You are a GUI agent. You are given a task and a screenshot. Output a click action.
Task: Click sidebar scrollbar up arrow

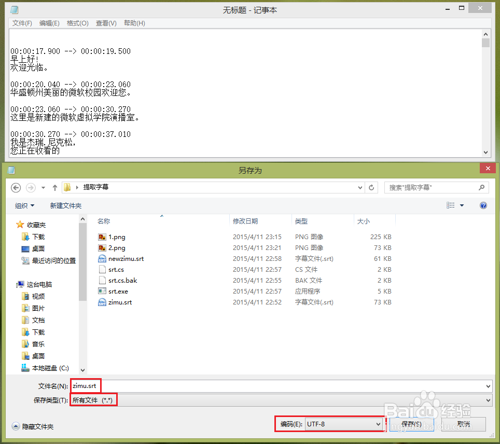(82, 219)
